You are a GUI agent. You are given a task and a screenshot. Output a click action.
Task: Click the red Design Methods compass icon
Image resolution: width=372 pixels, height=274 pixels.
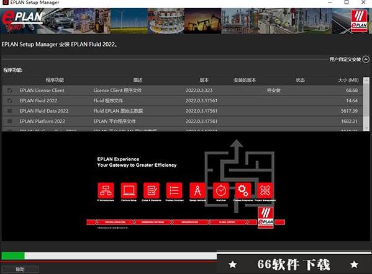pos(197,190)
